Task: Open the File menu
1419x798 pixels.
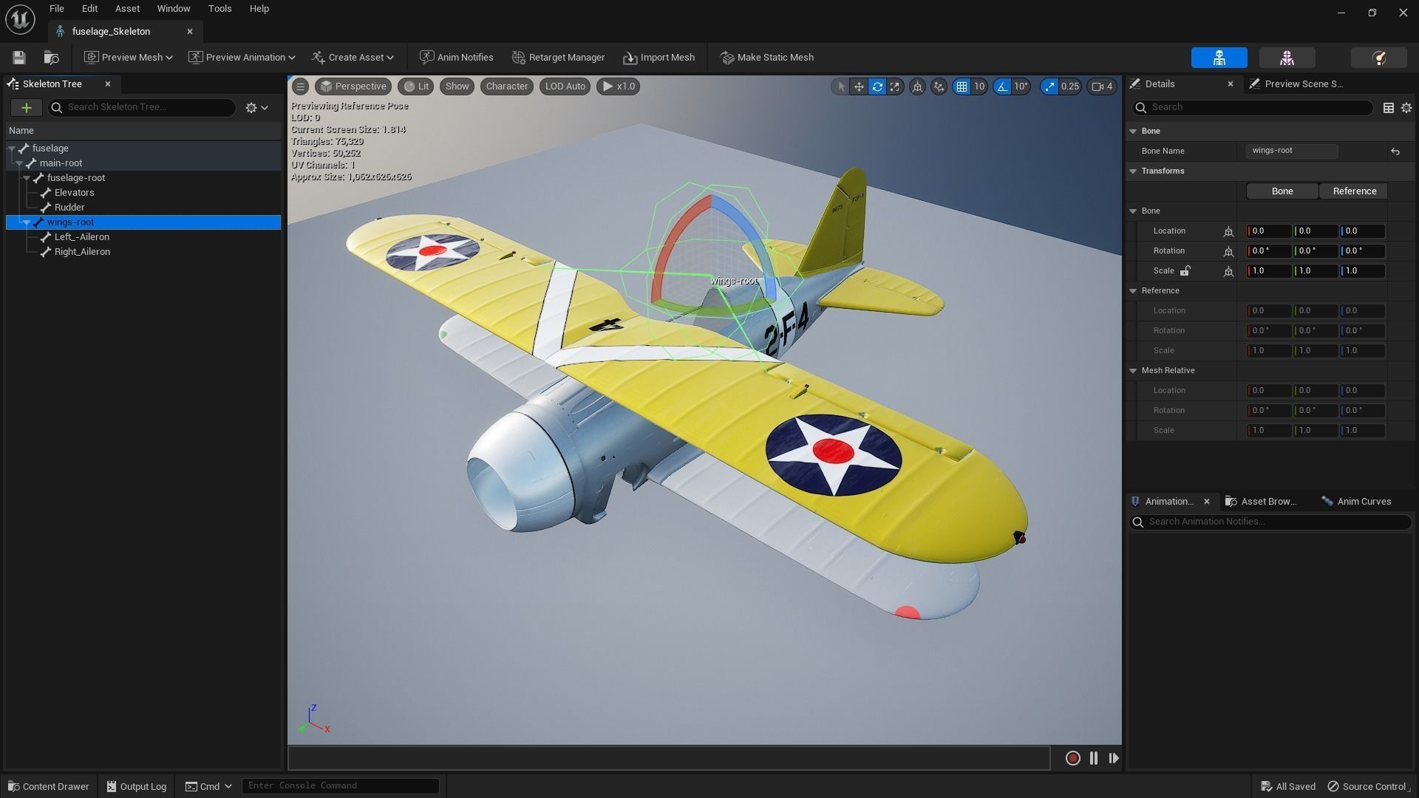Action: 57,9
